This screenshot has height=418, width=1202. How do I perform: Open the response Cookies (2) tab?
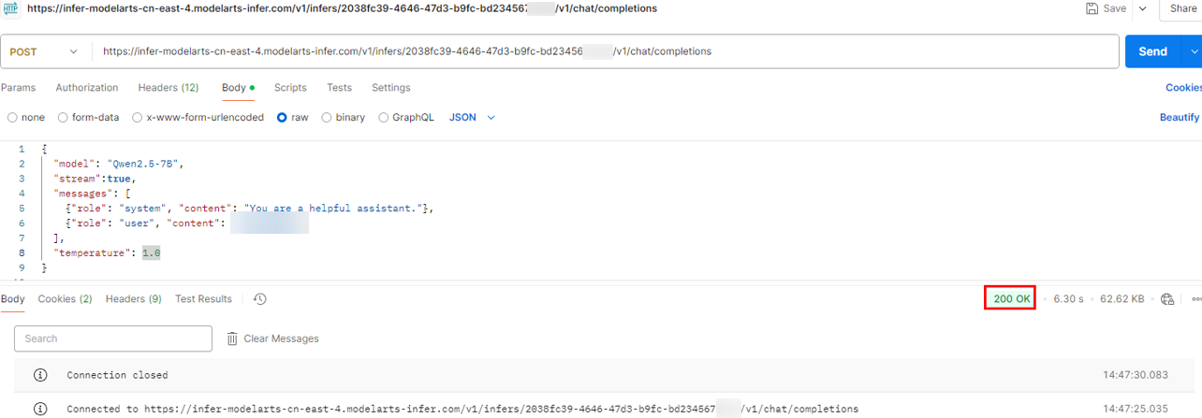coord(65,299)
